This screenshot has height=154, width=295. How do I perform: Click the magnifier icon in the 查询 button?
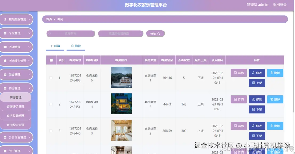point(159,34)
